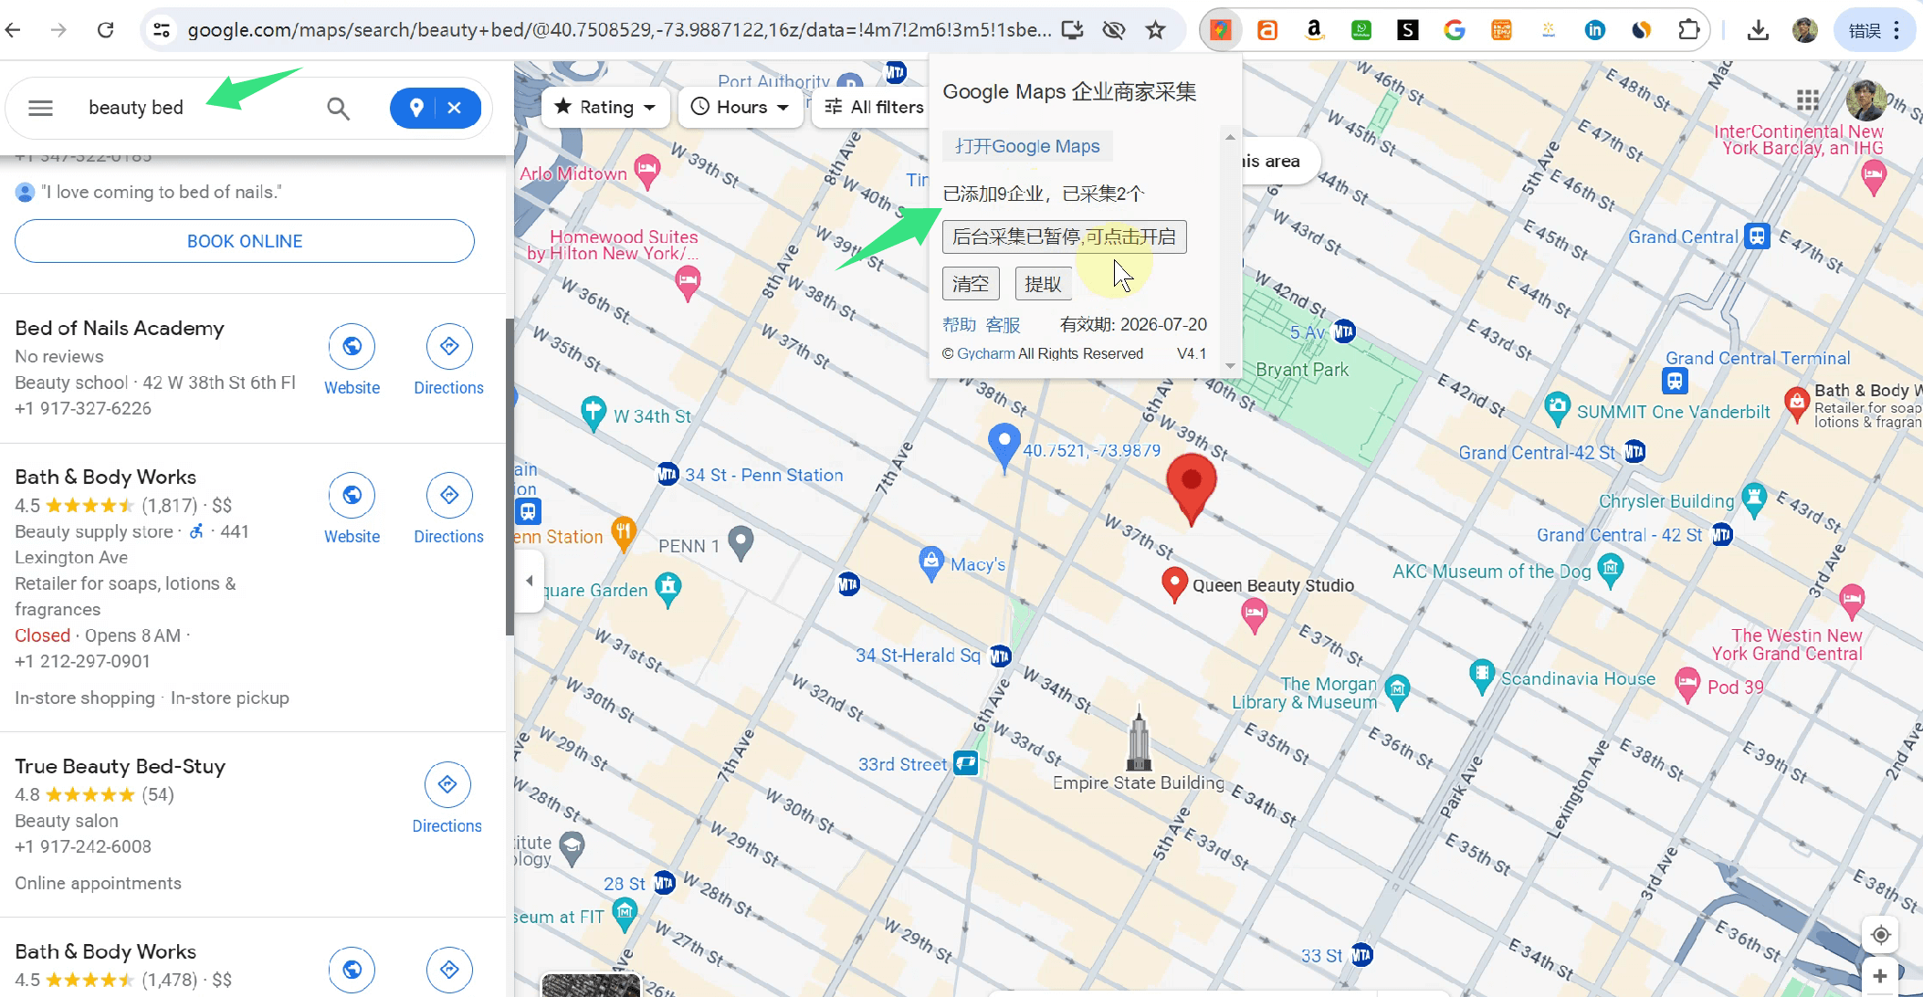Open True Beauty Bed-Stuy listing

[120, 766]
